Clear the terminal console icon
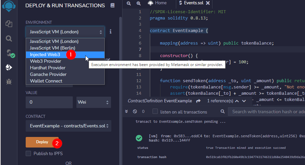The height and width of the screenshot is (165, 305). coord(135,112)
